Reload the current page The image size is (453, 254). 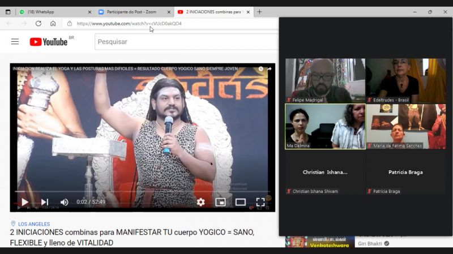click(39, 23)
